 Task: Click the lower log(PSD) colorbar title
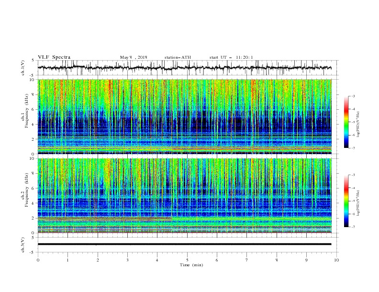point(358,203)
